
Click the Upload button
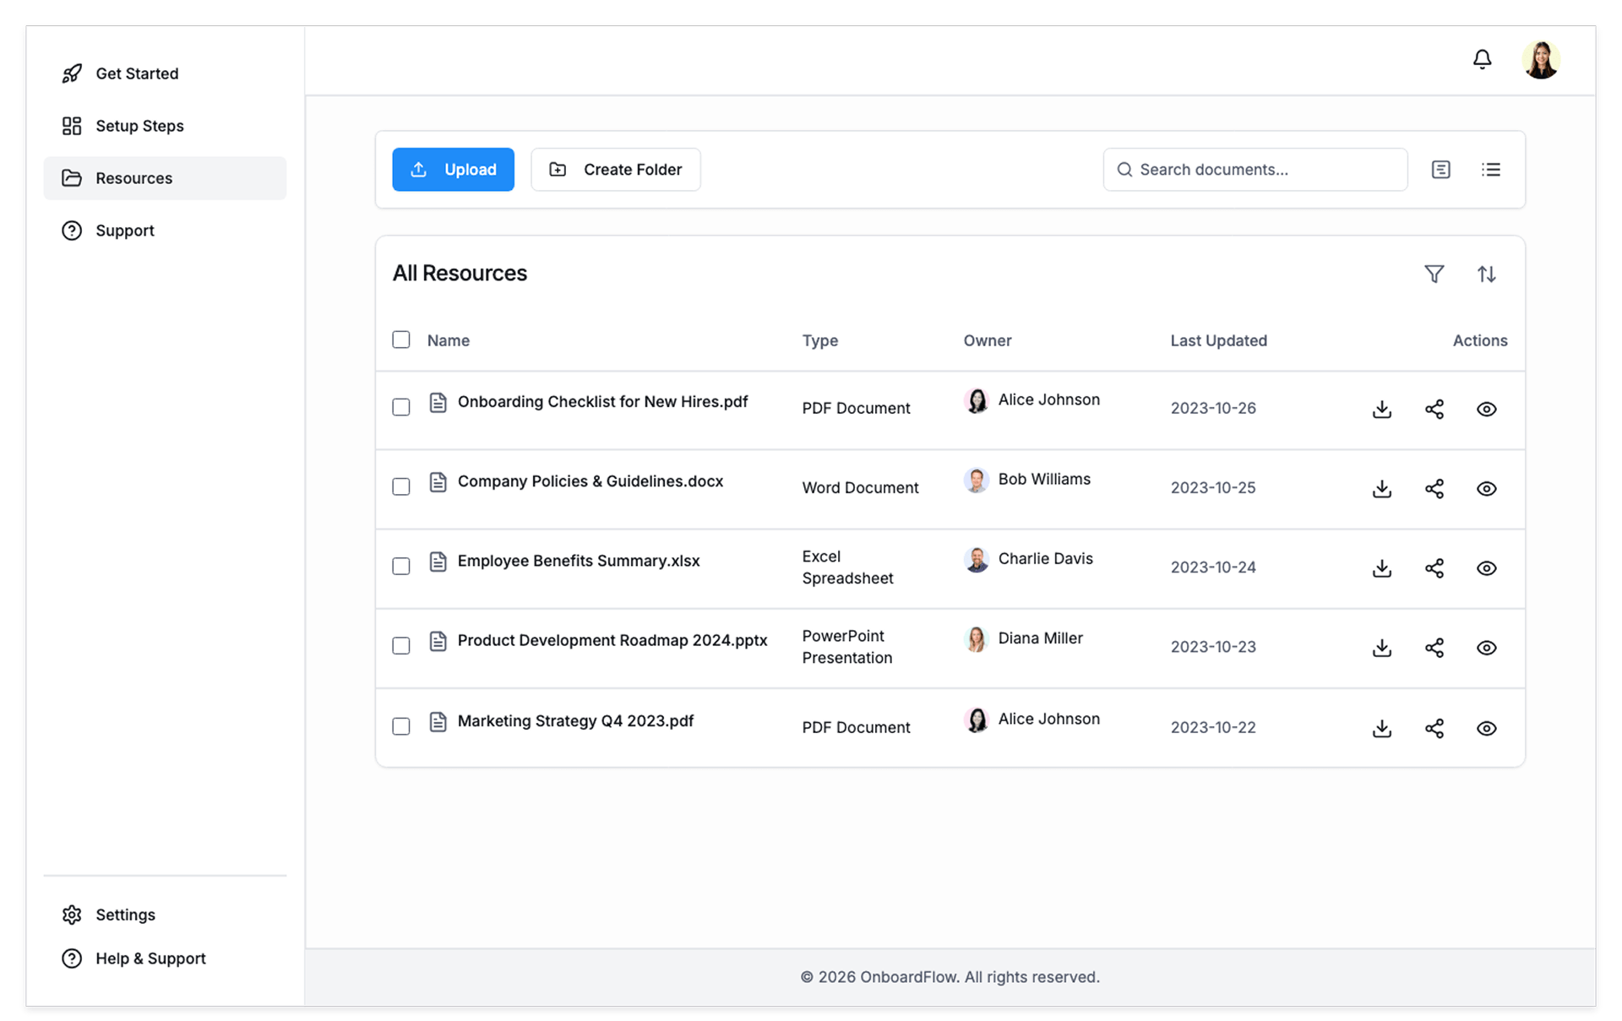[453, 170]
